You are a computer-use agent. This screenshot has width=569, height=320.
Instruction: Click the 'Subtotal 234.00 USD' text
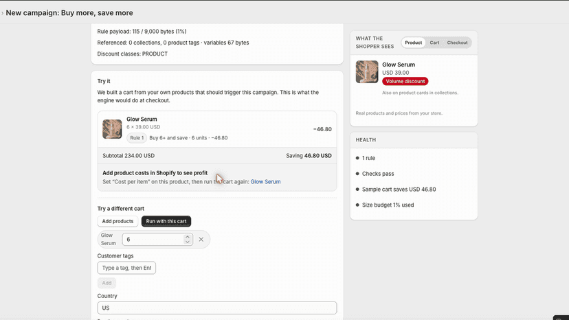pos(129,156)
